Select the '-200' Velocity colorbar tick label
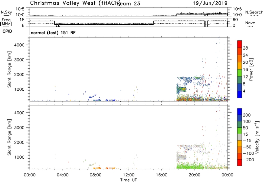Image resolution: width=263 pixels, height=182 pixels. [x=249, y=160]
